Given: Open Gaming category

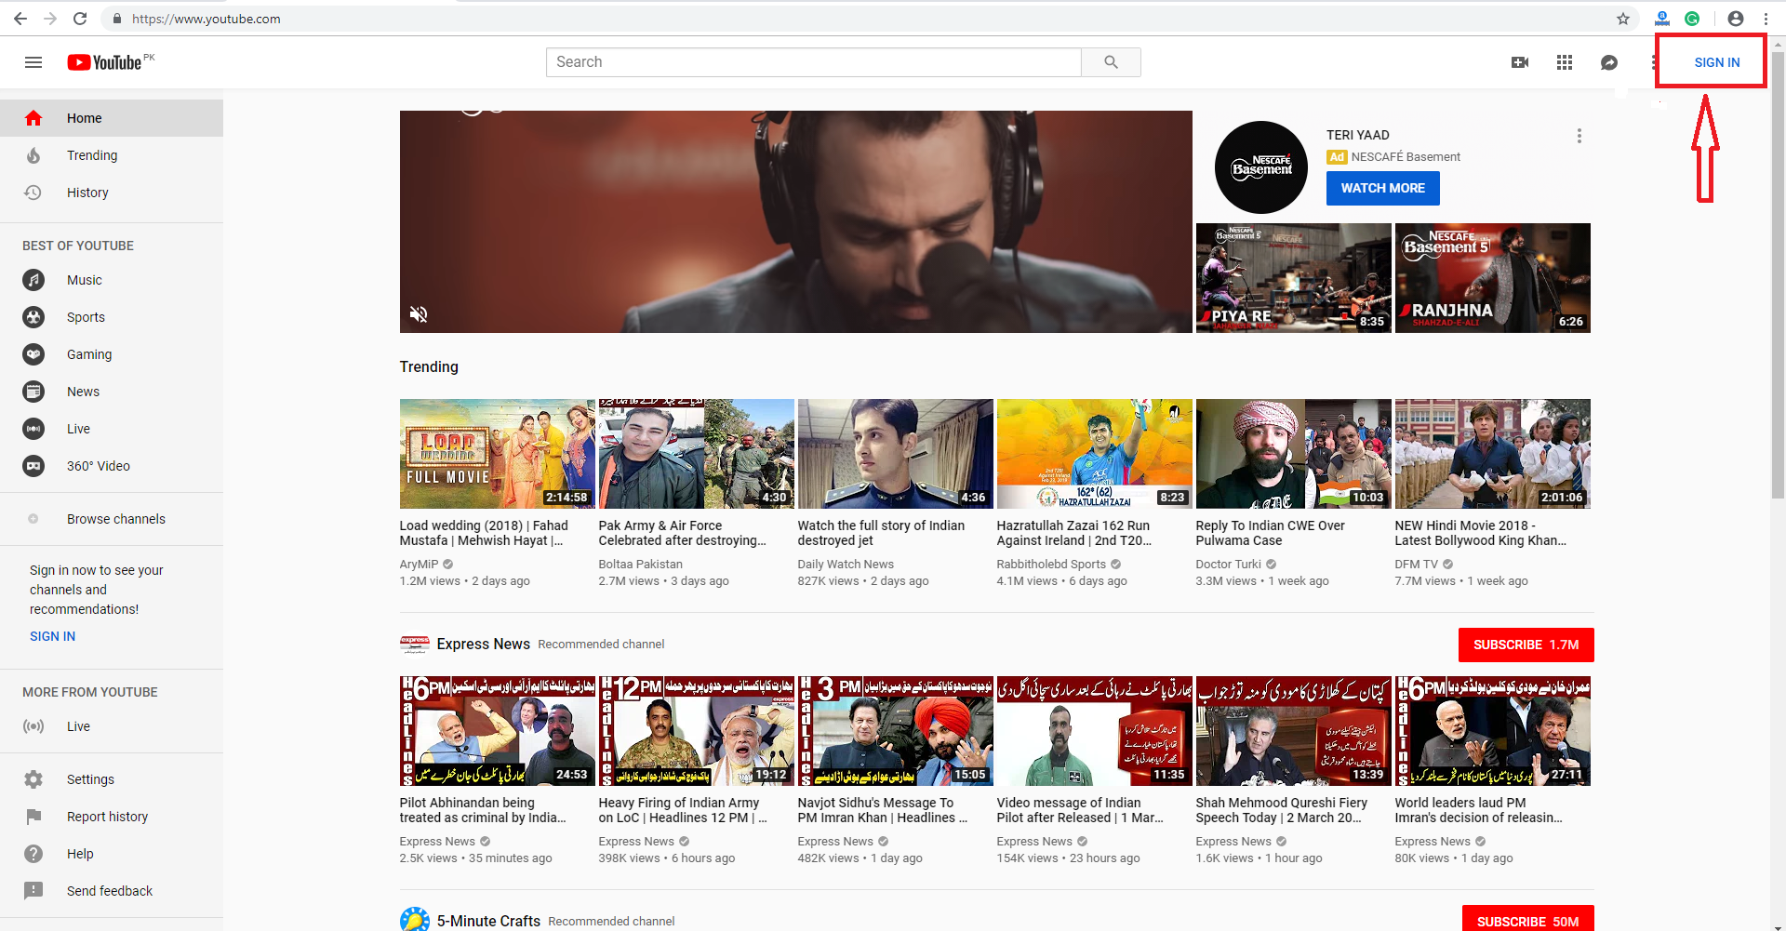Looking at the screenshot, I should (112, 354).
